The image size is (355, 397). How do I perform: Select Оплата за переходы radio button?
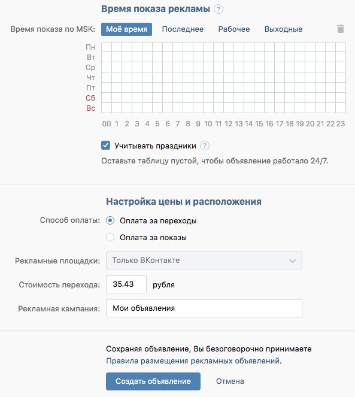coord(110,220)
